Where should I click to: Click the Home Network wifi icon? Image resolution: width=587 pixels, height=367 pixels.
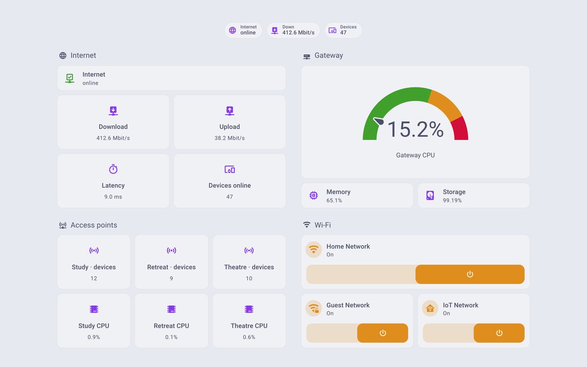(x=314, y=250)
